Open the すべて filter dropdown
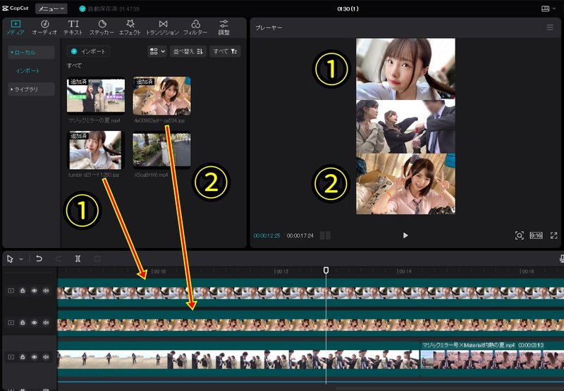 click(x=225, y=51)
